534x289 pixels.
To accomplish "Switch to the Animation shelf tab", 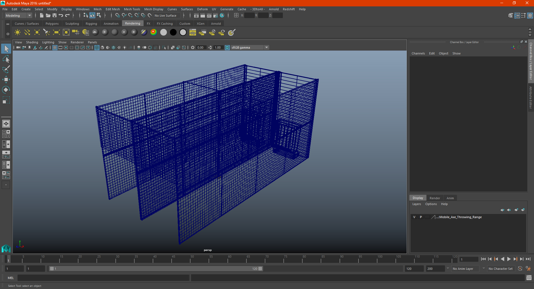I will (111, 24).
